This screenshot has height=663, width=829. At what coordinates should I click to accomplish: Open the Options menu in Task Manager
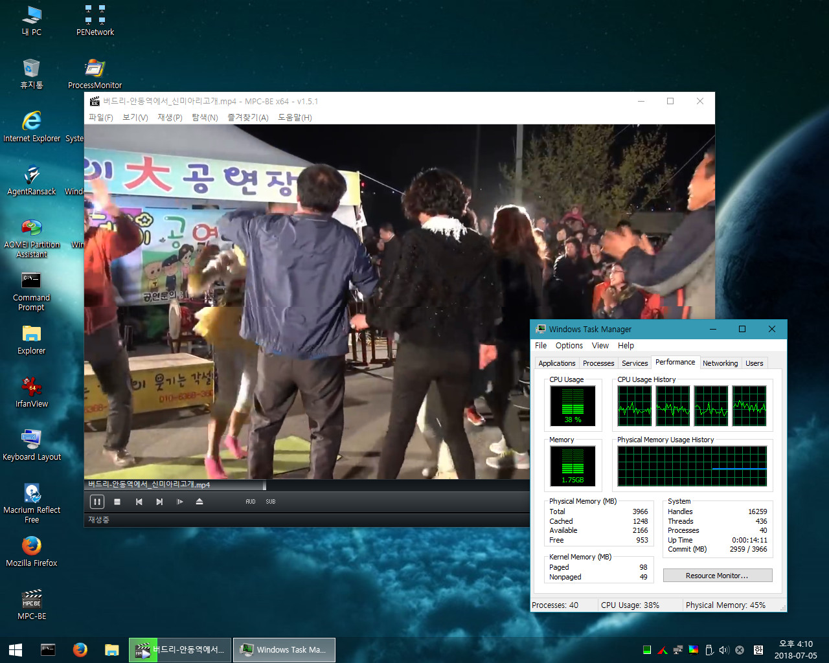tap(569, 346)
